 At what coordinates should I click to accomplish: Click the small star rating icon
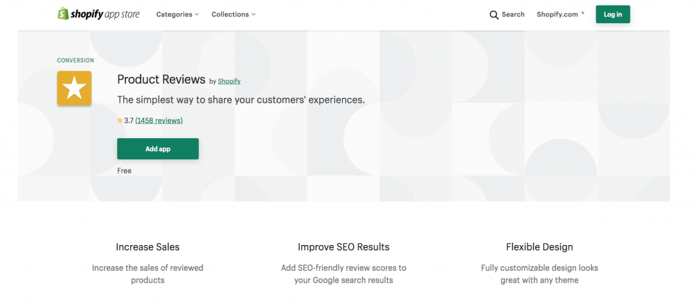120,121
